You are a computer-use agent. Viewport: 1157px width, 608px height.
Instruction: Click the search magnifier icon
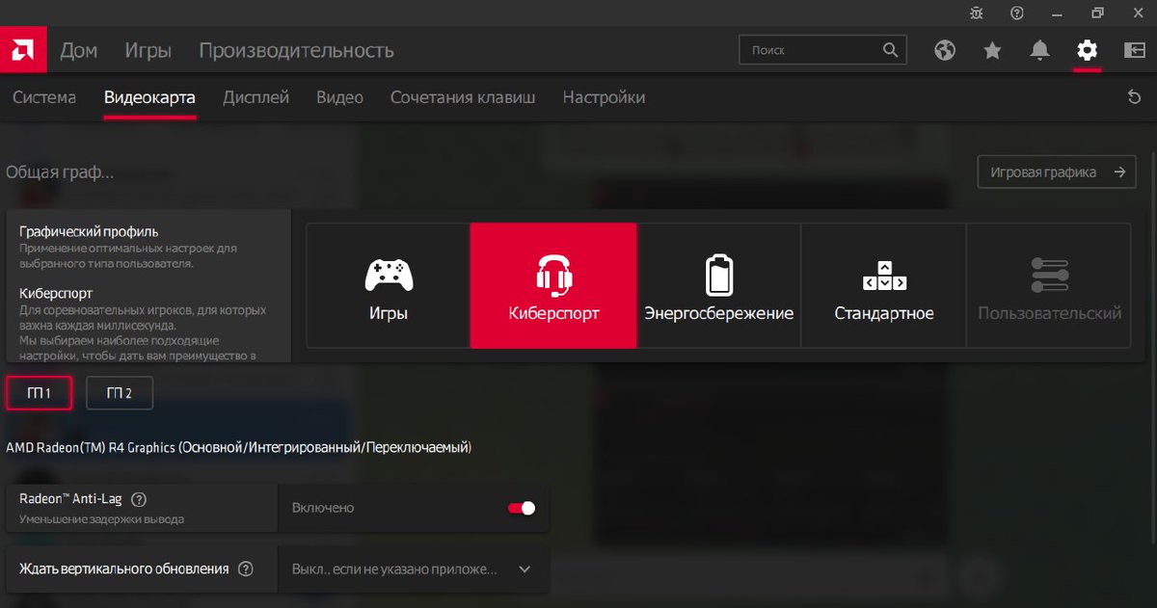(890, 50)
